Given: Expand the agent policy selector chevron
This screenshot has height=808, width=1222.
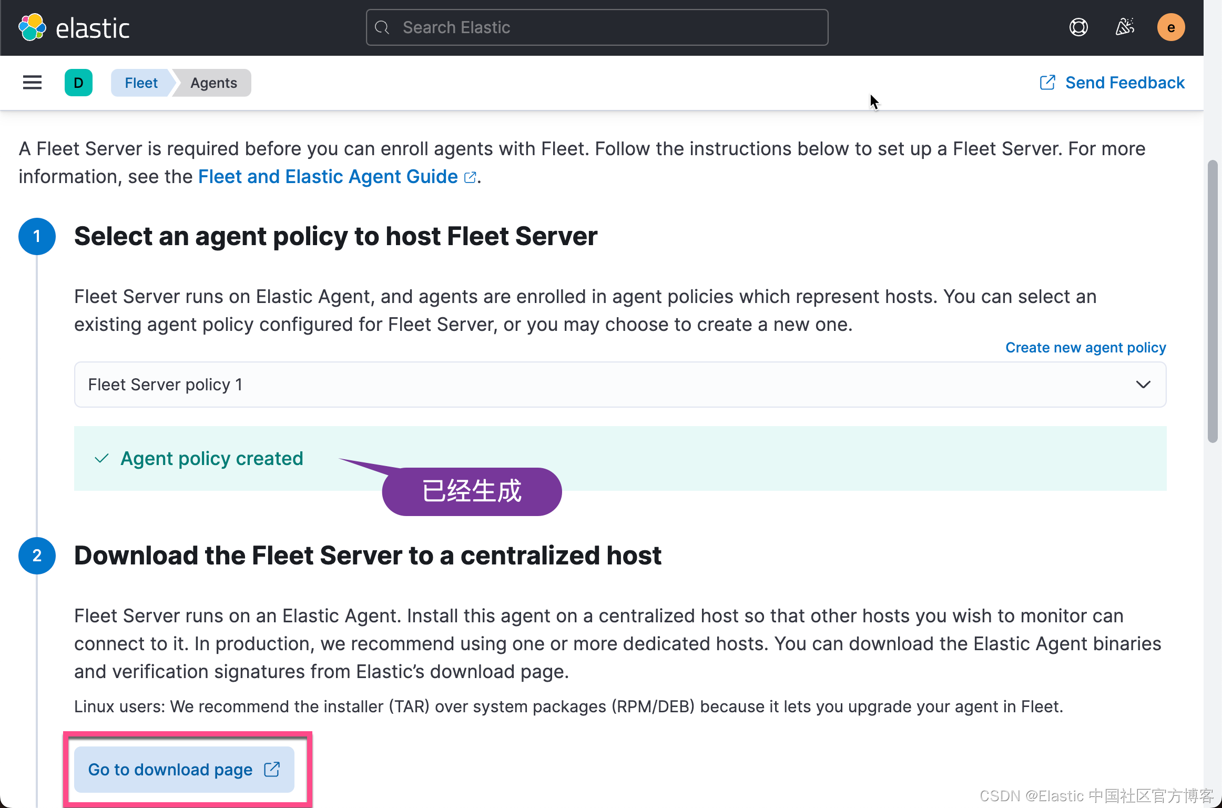Looking at the screenshot, I should tap(1143, 385).
